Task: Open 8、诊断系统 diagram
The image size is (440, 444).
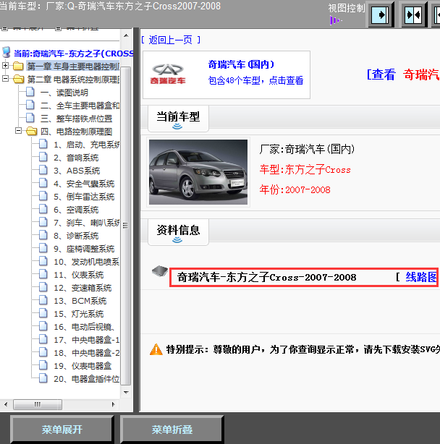Action: tap(76, 236)
